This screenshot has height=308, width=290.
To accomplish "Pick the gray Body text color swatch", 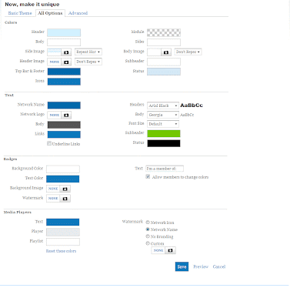I will click(x=64, y=125).
